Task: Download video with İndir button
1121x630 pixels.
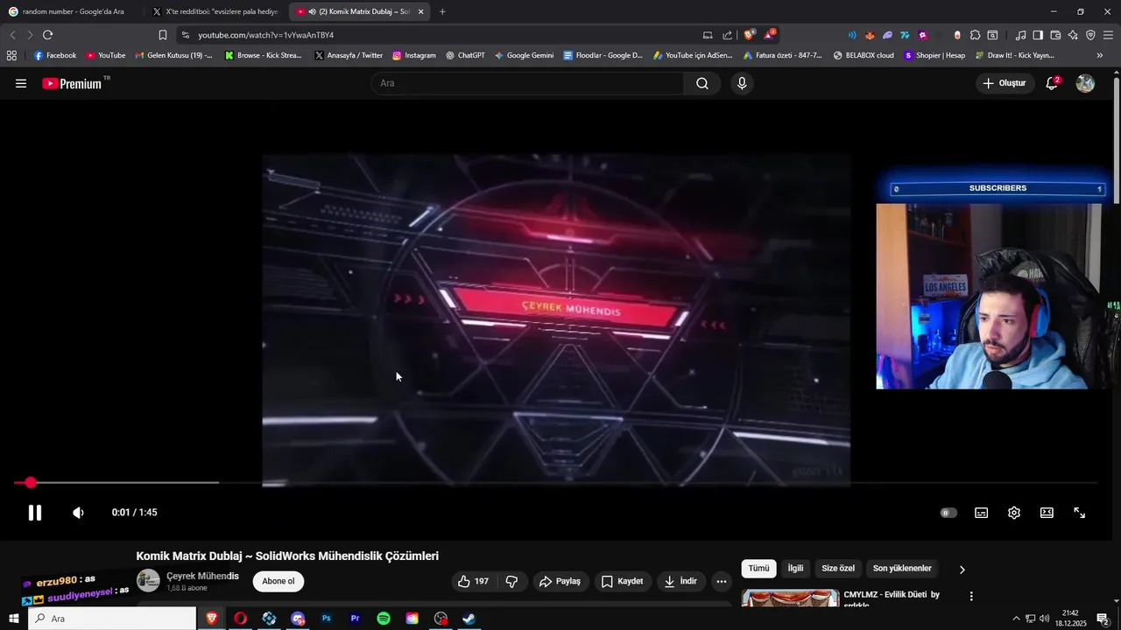Action: click(680, 581)
